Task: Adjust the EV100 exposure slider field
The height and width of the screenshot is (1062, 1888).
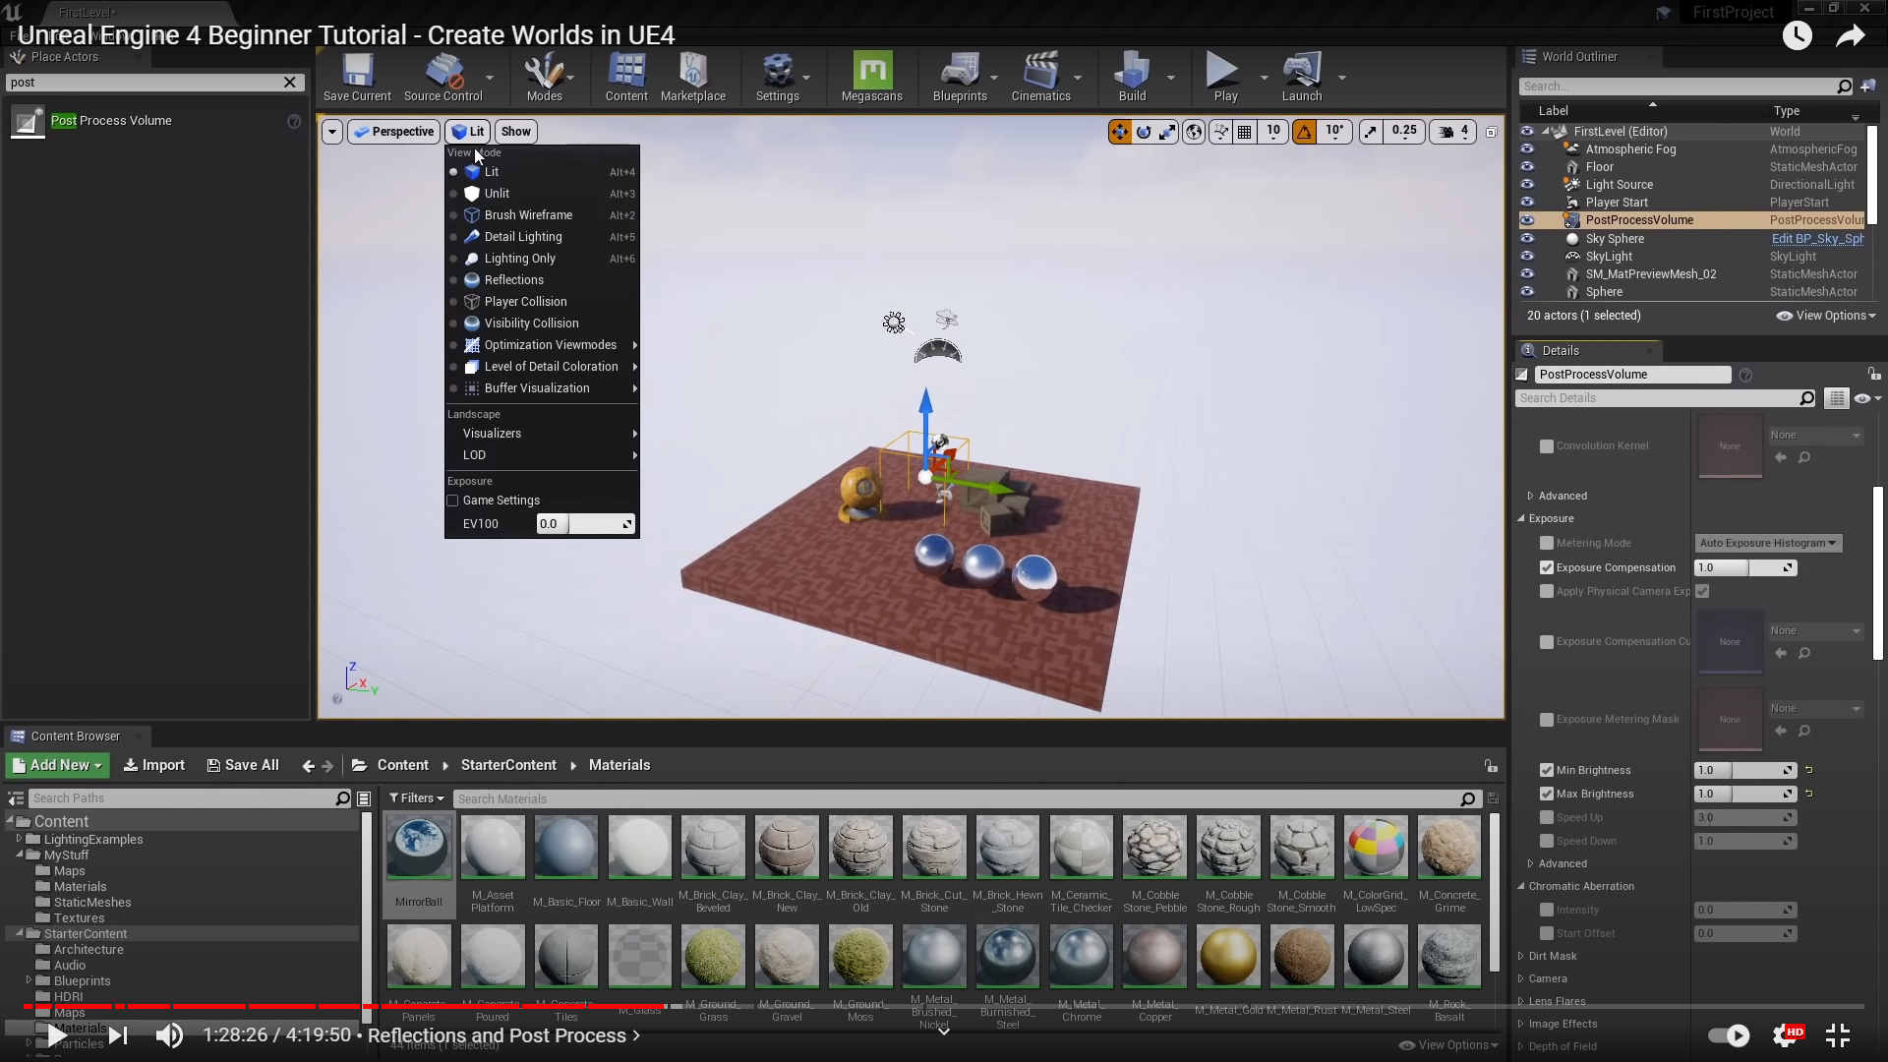Action: (584, 524)
